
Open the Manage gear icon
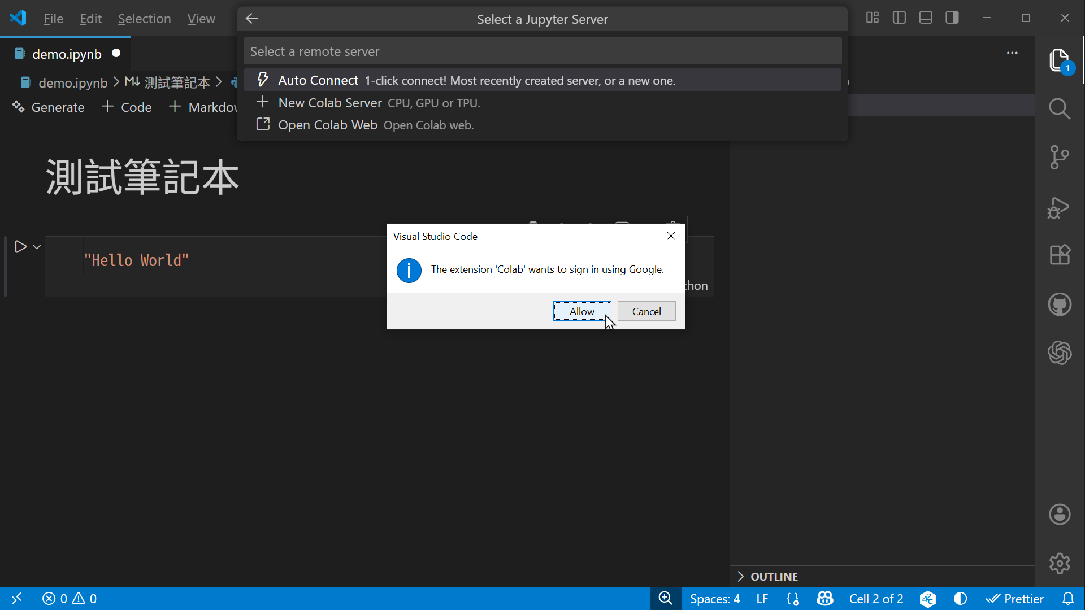tap(1060, 563)
